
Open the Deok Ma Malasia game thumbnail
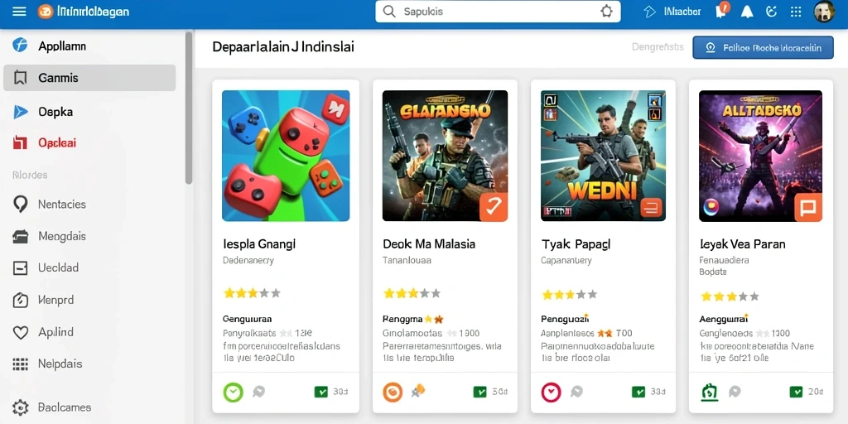click(x=445, y=156)
